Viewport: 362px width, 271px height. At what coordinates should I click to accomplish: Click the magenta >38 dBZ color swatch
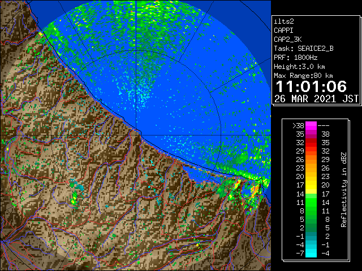tap(311, 126)
